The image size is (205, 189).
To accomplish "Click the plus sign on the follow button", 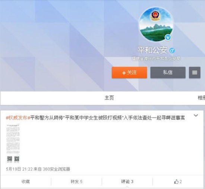I will pos(124,73).
